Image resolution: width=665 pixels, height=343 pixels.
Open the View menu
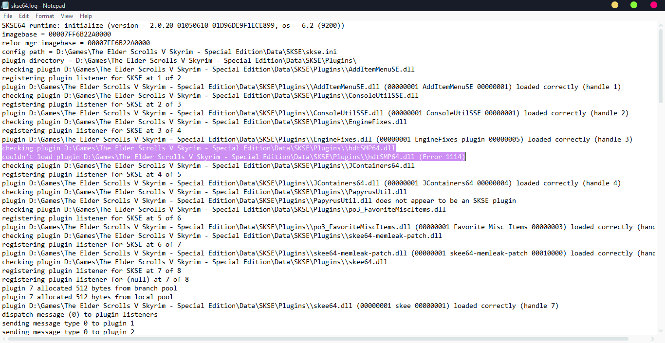click(67, 16)
